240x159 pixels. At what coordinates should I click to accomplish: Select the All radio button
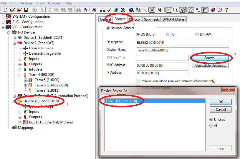click(211, 126)
